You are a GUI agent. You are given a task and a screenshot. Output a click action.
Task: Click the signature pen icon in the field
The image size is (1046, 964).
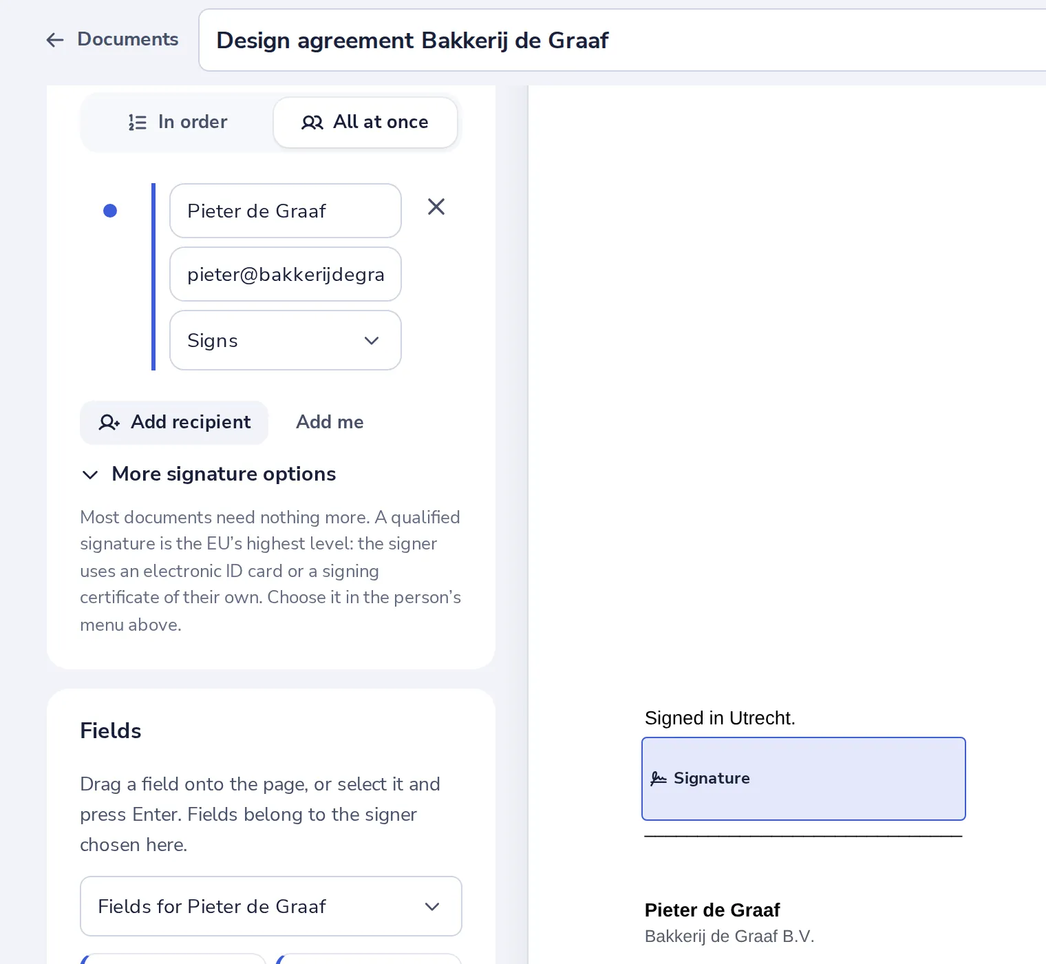(x=659, y=778)
